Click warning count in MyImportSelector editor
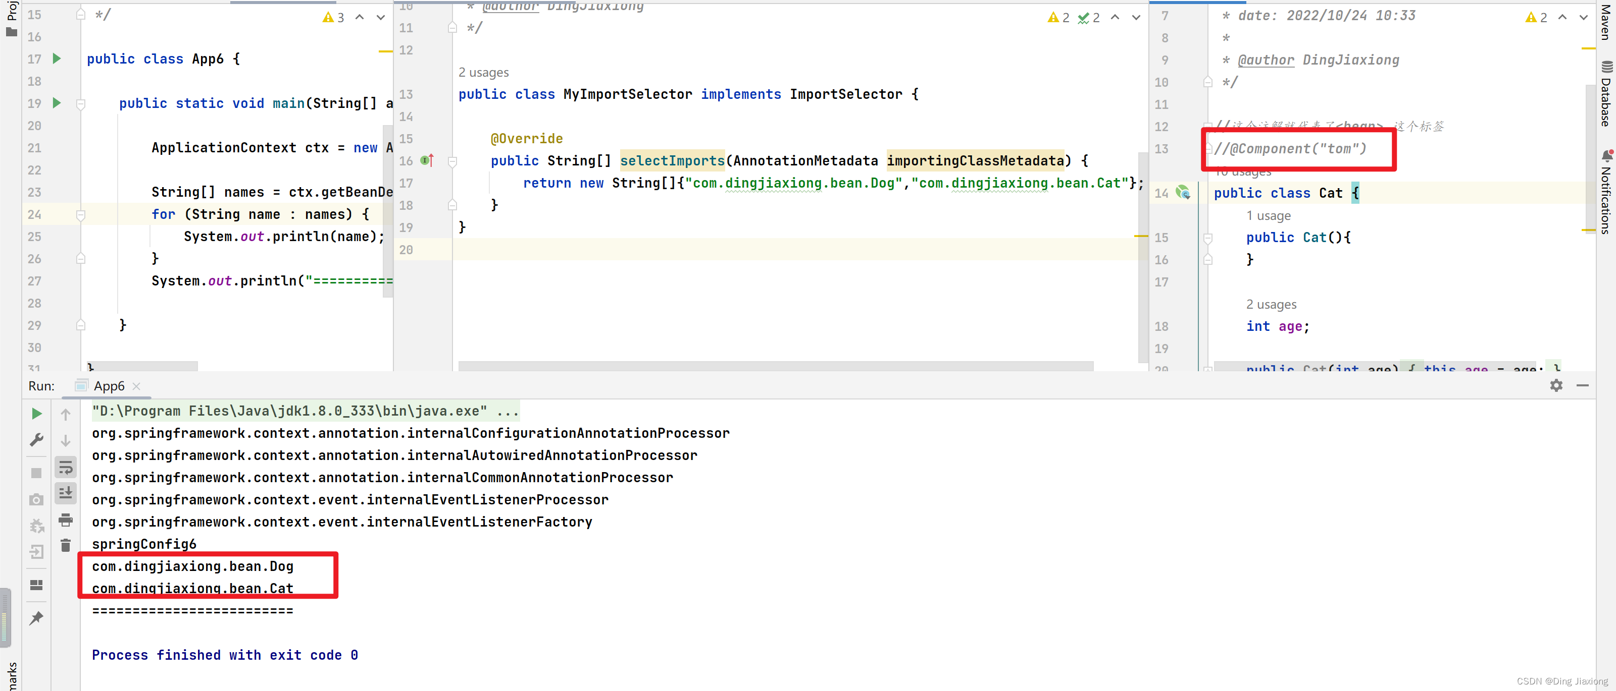Image resolution: width=1616 pixels, height=691 pixels. [1058, 18]
